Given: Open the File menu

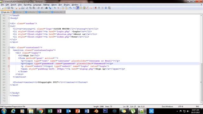Looking at the screenshot, I should click(2, 5).
